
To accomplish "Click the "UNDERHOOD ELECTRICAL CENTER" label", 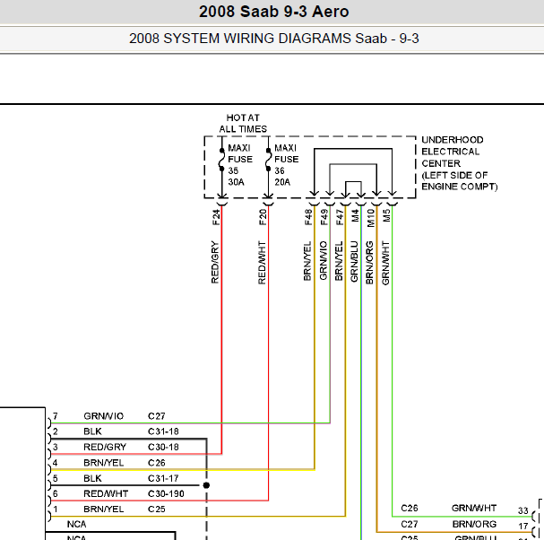I will pyautogui.click(x=453, y=152).
